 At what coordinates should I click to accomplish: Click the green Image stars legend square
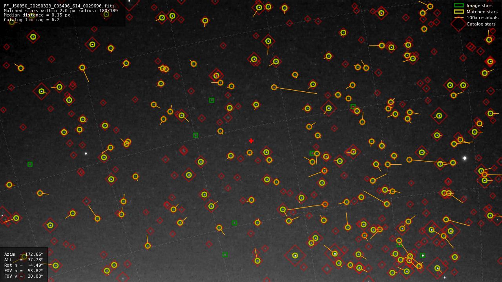[x=459, y=5]
